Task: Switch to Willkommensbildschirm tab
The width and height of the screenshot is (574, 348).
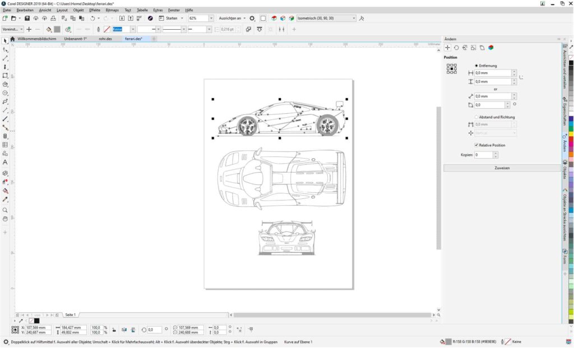Action: pos(36,39)
